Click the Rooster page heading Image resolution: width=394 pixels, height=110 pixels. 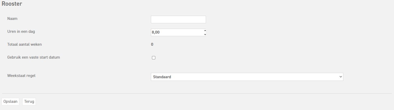pyautogui.click(x=12, y=4)
